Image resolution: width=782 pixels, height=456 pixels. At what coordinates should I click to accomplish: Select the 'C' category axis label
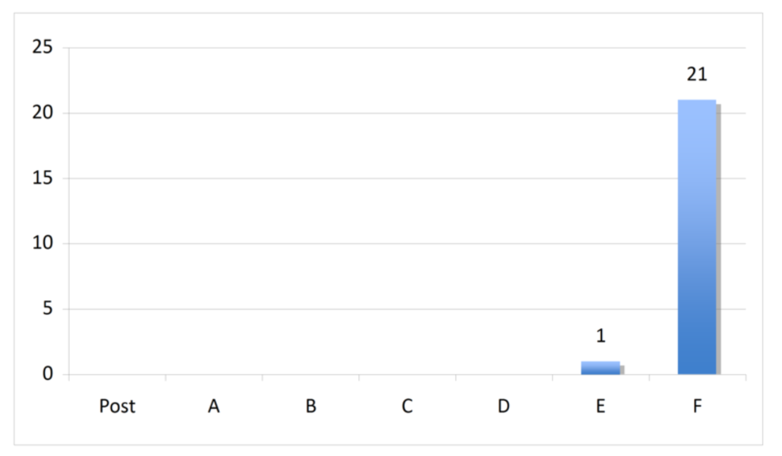point(407,406)
